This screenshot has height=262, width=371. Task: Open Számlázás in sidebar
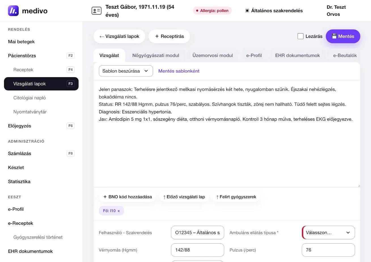[x=41, y=153]
